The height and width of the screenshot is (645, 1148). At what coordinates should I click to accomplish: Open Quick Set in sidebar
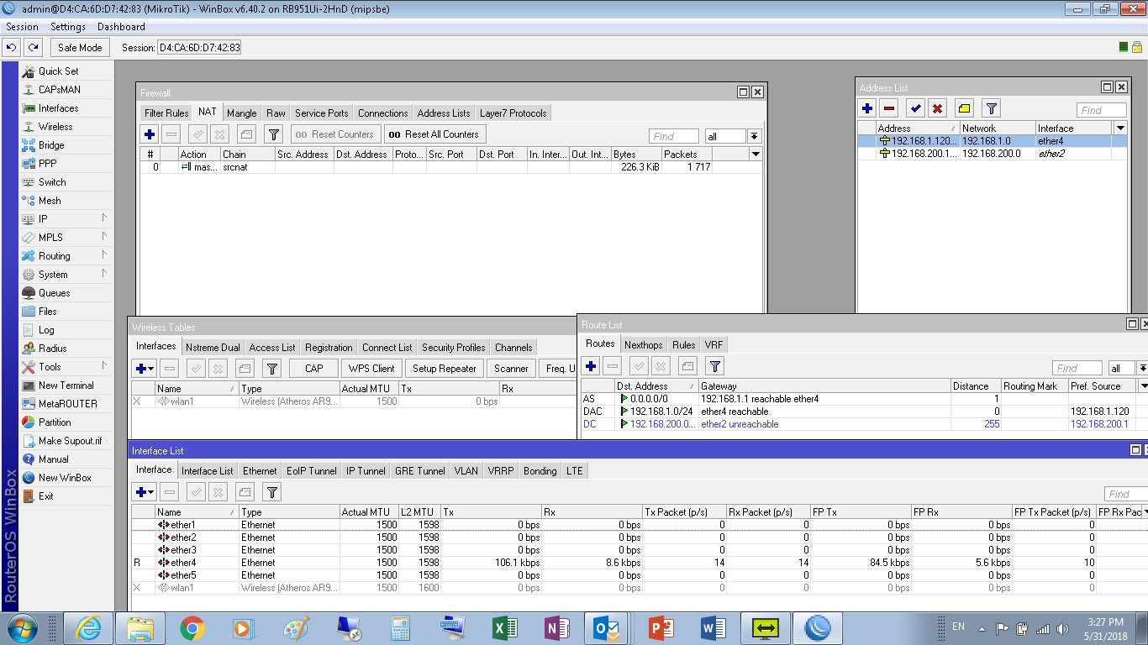(x=58, y=71)
